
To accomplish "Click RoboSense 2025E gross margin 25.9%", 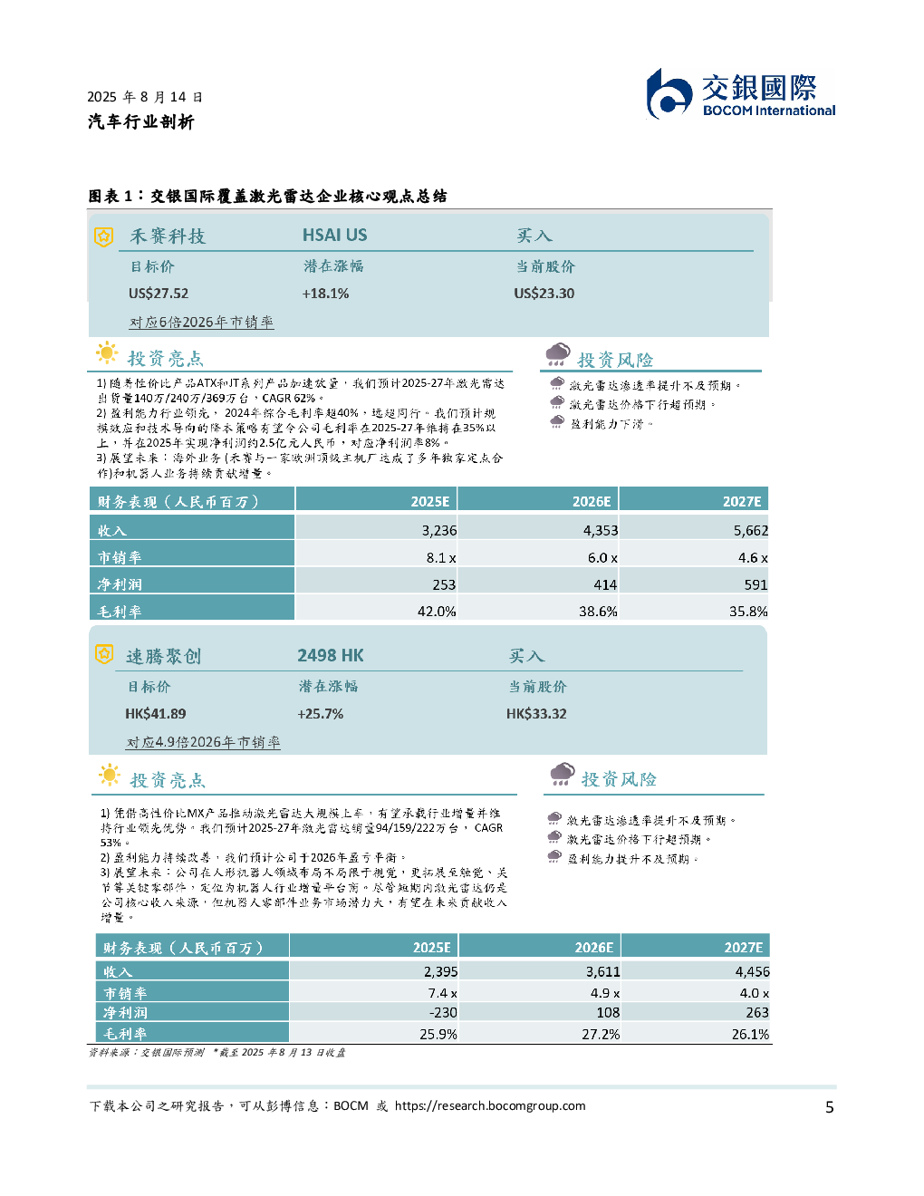I will (438, 1035).
